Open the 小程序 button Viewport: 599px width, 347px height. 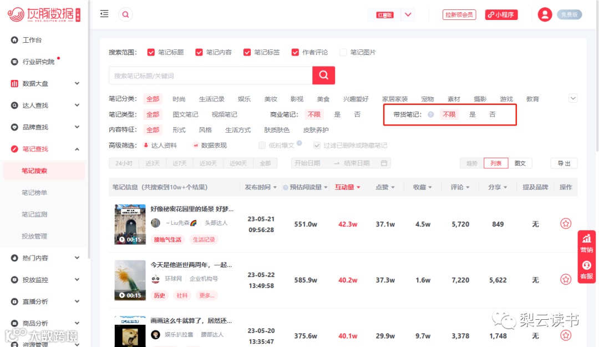[x=501, y=14]
